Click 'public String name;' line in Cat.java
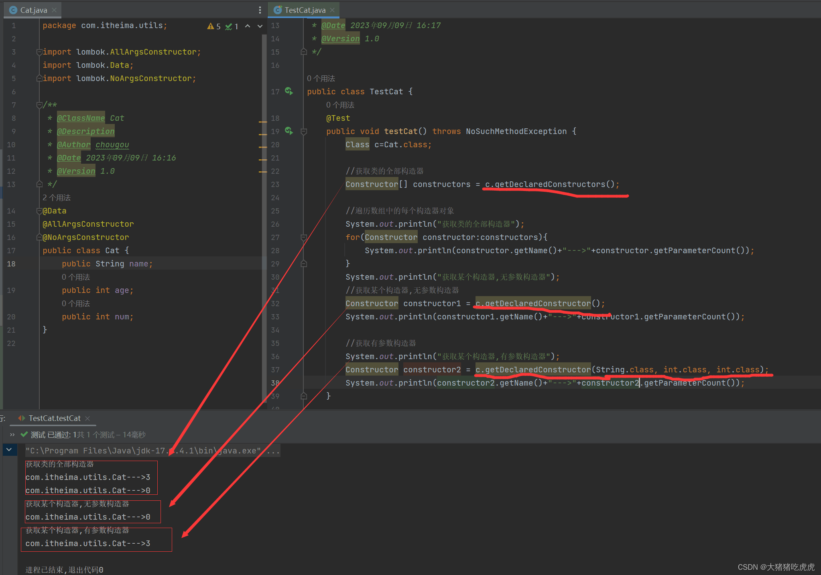 (107, 264)
